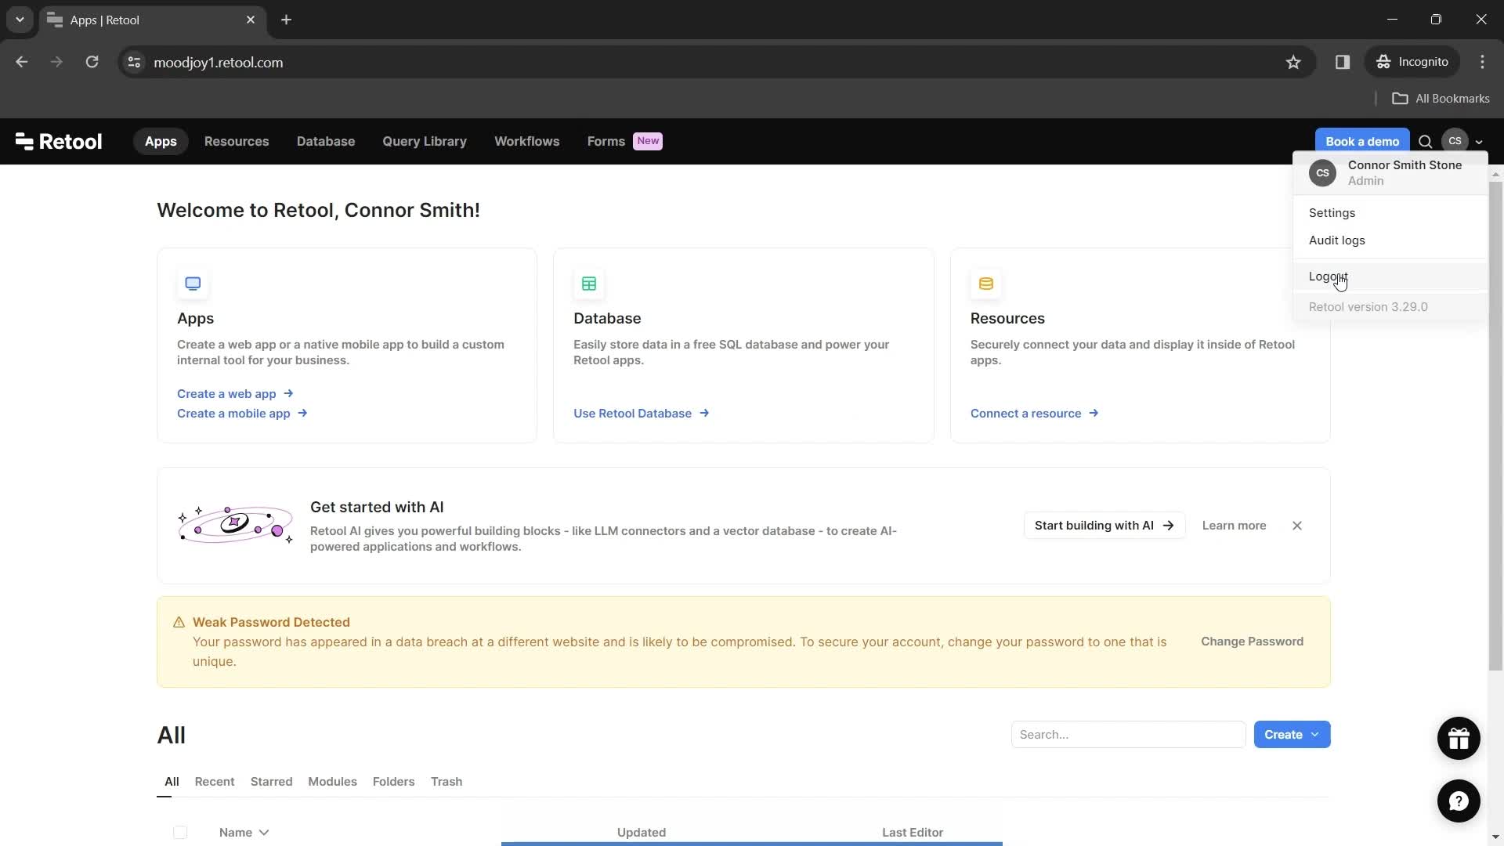1504x846 pixels.
Task: Click the bookmark icon in address bar
Action: [1294, 62]
